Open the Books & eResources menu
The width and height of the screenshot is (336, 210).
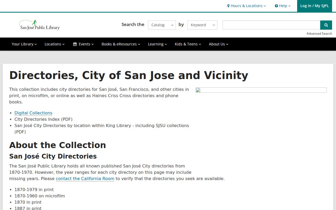click(121, 44)
